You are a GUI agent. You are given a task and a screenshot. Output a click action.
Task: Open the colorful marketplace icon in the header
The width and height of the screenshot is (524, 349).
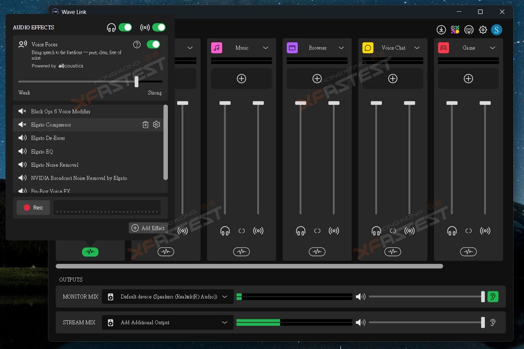455,30
